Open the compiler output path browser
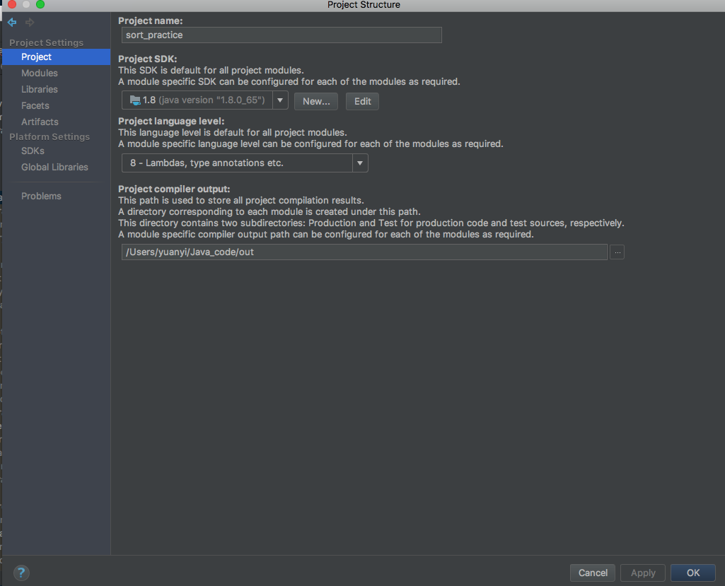Viewport: 725px width, 586px height. [617, 252]
